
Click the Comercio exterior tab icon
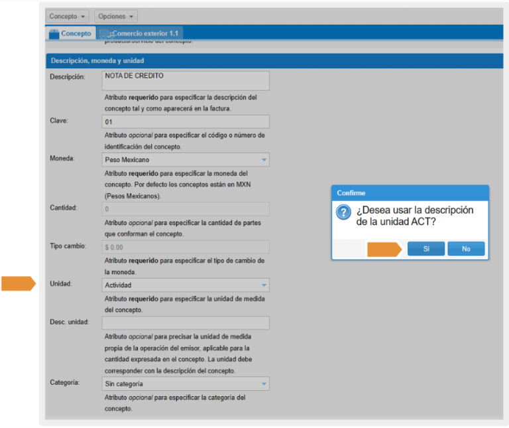click(105, 34)
